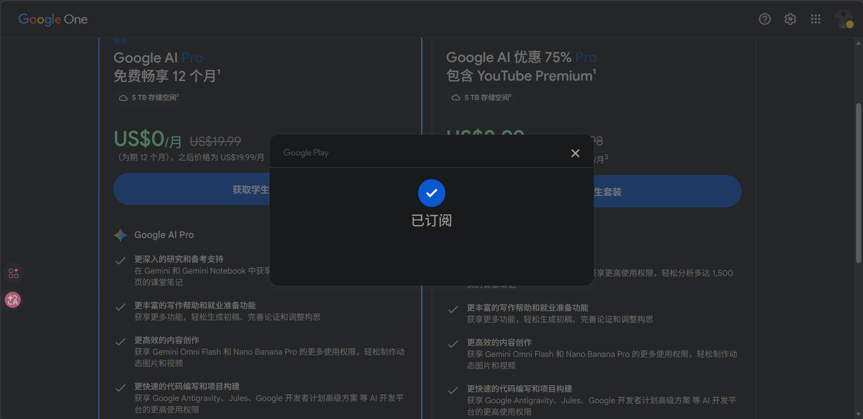Viewport: 863px width, 419px height.
Task: Click the page scrollbar up arrow
Action: click(x=858, y=43)
